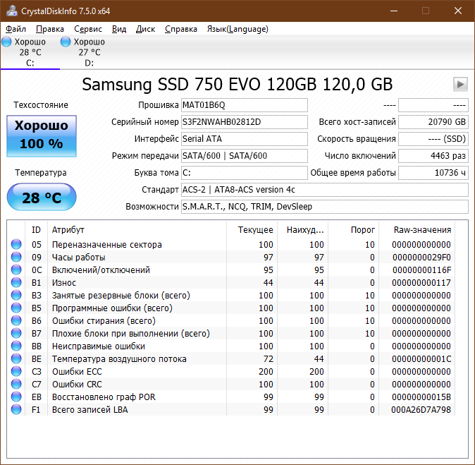Click the rotation speed value (SSD)

433,139
